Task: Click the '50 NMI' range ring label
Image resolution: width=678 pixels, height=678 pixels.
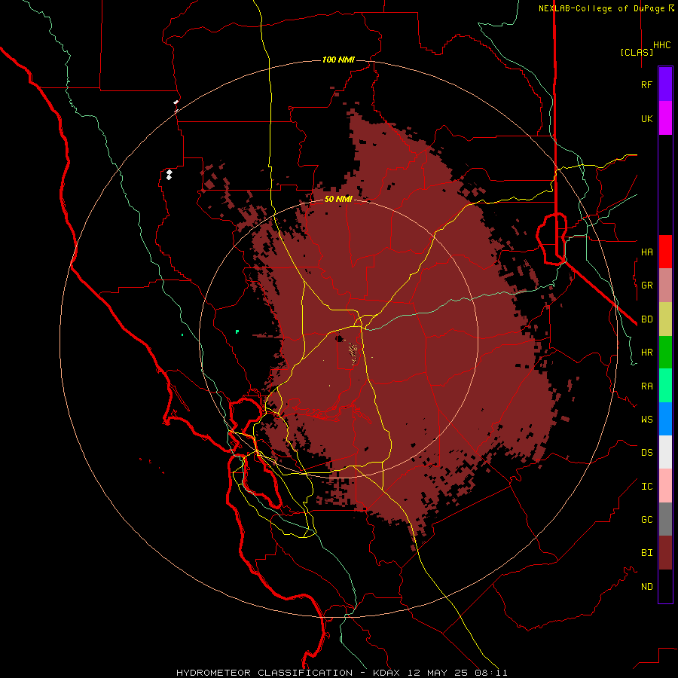Action: [x=338, y=199]
